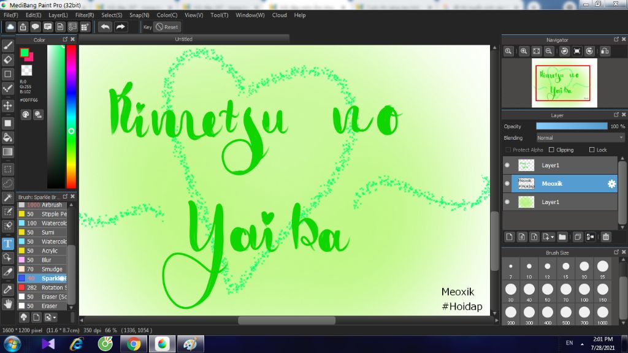Select the Acrylic brush
Viewport: 628px width, 353px height.
[x=42, y=251]
